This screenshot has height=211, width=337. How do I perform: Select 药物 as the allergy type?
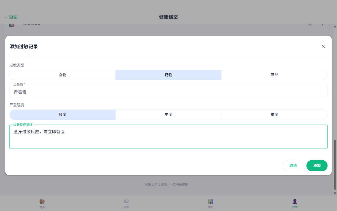click(168, 75)
